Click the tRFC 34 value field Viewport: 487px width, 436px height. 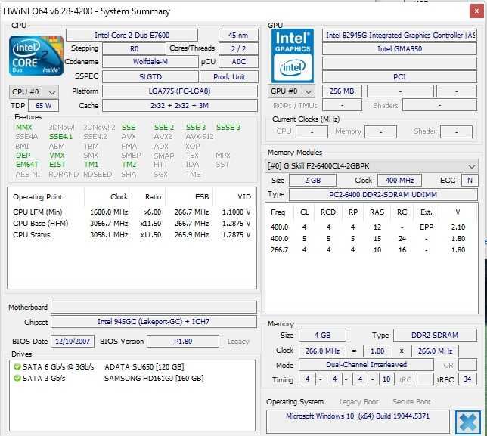pyautogui.click(x=467, y=379)
